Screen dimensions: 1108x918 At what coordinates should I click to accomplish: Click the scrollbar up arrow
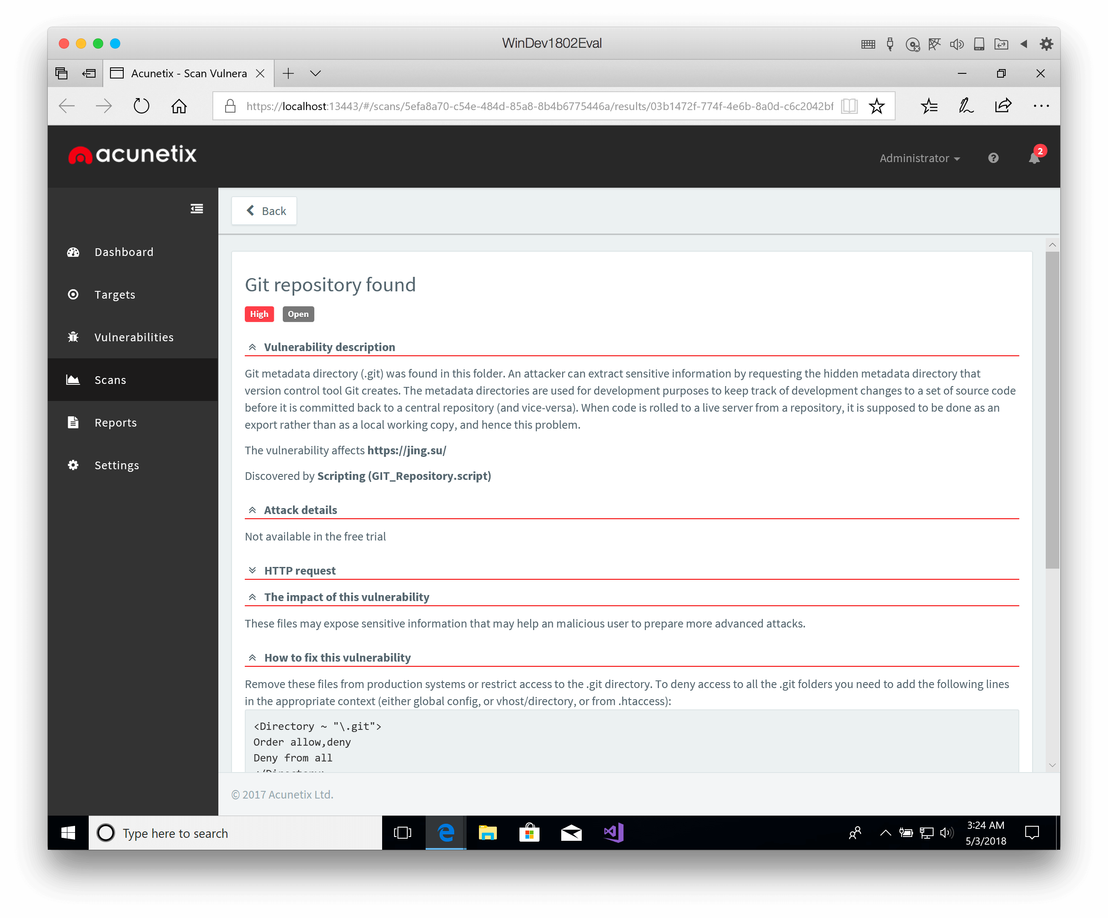(1052, 245)
